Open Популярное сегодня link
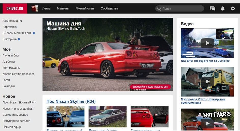 pos(16,121)
